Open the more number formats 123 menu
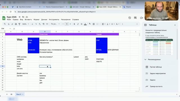 (47, 24)
